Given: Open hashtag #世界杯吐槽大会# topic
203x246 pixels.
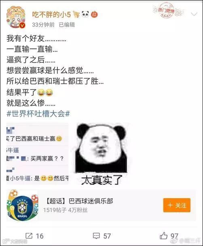Looking at the screenshot, I should [x=38, y=114].
